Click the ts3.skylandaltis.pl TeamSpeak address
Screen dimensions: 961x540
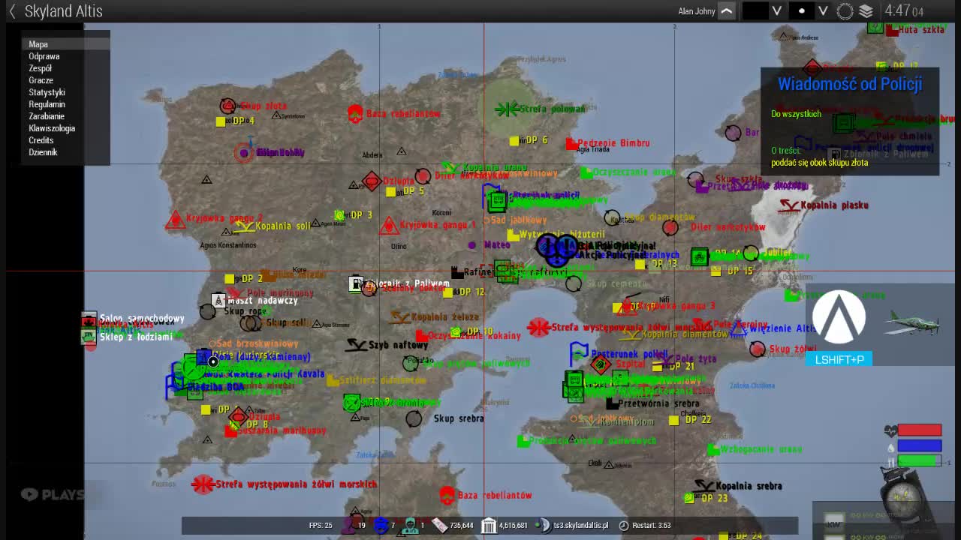[581, 526]
